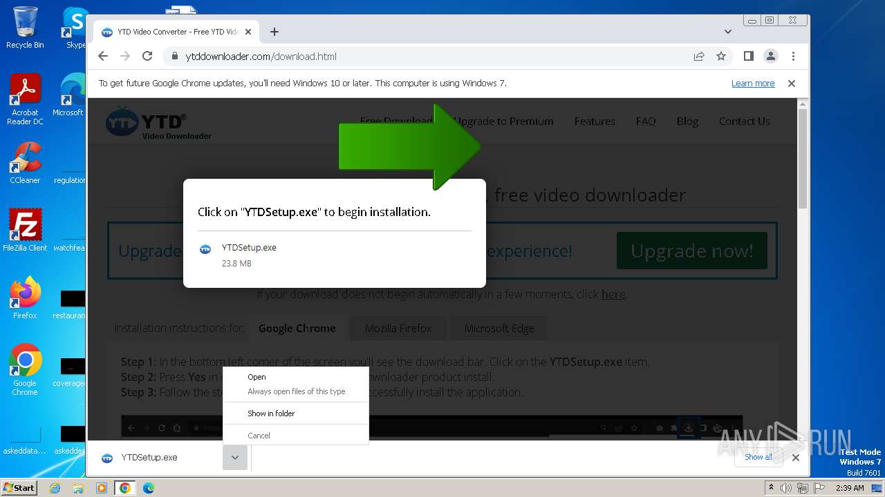Choose Show in folder menu entry
Viewport: 885px width, 497px height.
pos(296,413)
